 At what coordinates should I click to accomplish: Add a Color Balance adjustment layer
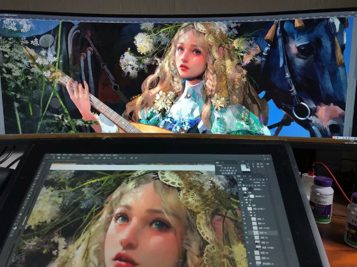pos(224,170)
